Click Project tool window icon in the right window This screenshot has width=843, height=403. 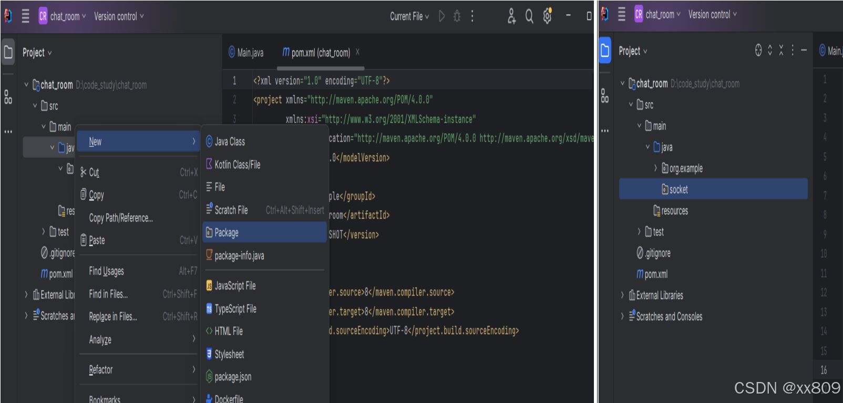605,50
